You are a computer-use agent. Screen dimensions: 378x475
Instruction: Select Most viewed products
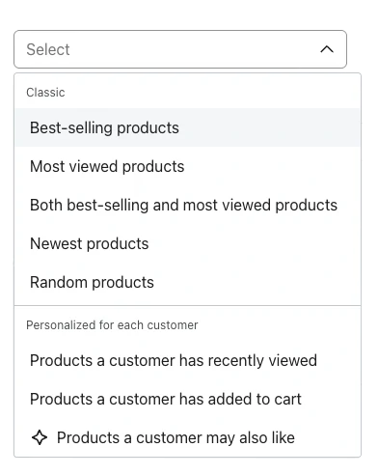tap(188, 166)
